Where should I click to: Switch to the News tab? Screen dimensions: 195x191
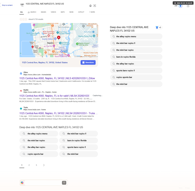pyautogui.click(x=71, y=12)
